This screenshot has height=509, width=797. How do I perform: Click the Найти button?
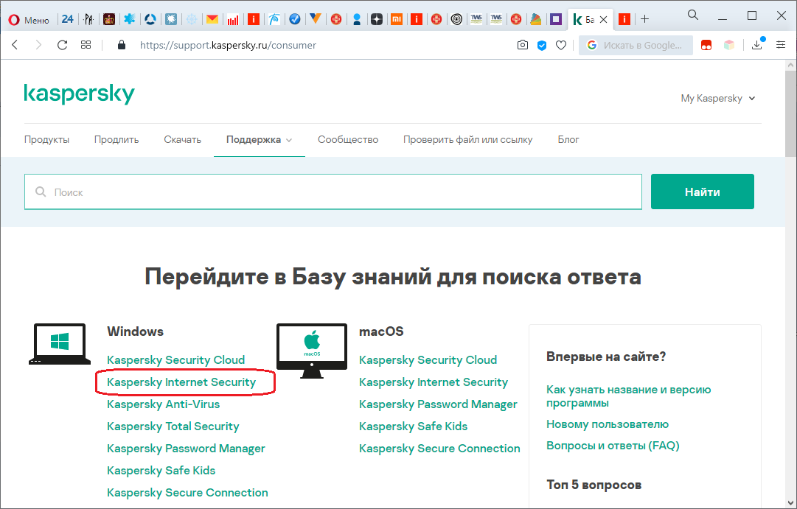pos(702,192)
